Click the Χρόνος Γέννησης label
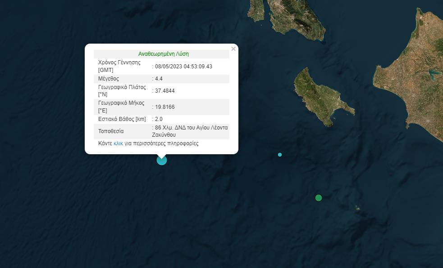This screenshot has width=443, height=268. [119, 63]
